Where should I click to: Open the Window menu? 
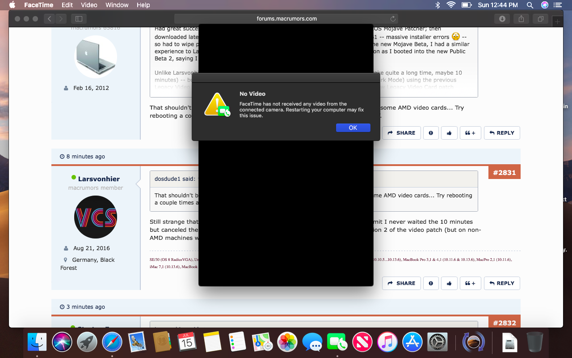coord(117,5)
